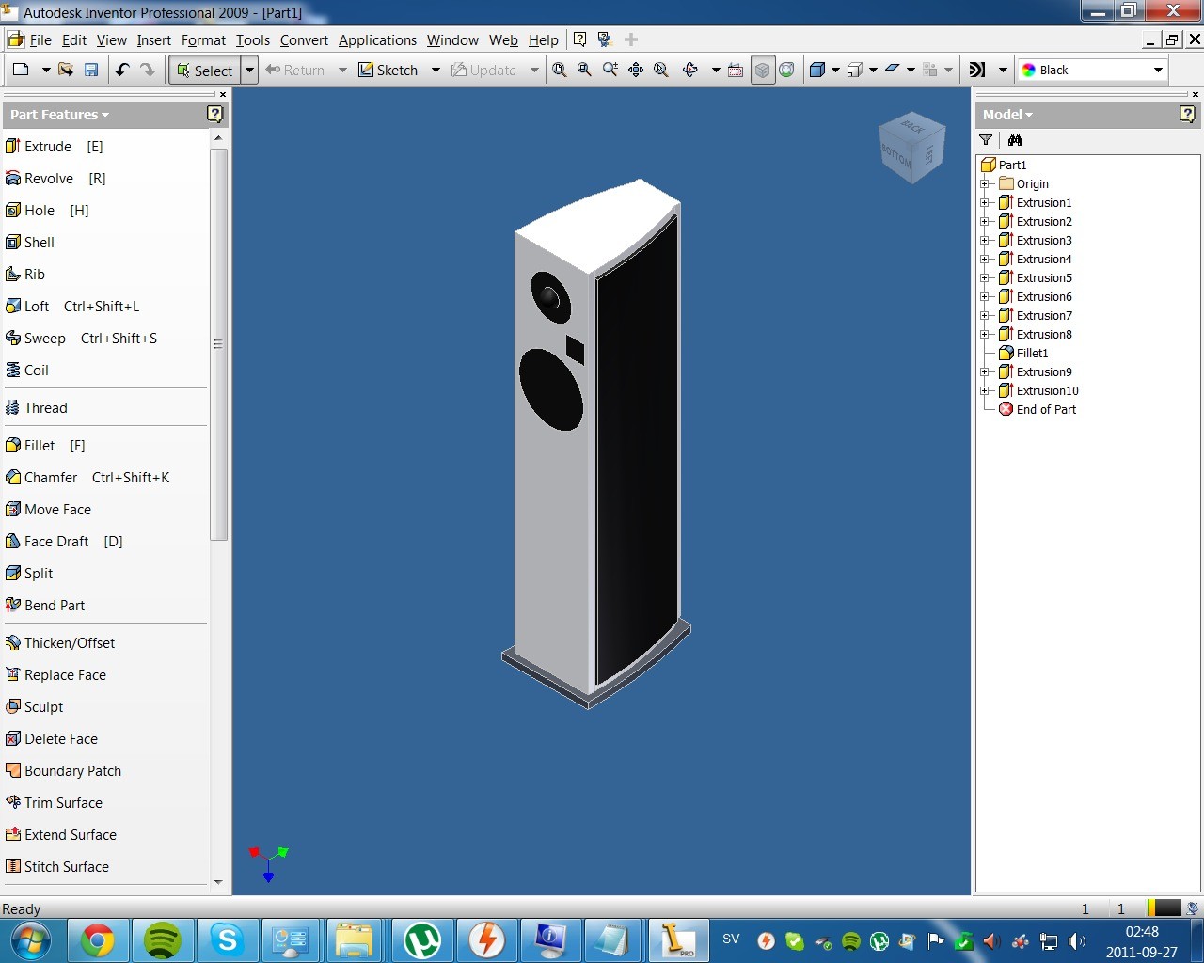This screenshot has height=963, width=1204.
Task: Click the ViewCube in the viewport
Action: pyautogui.click(x=911, y=148)
